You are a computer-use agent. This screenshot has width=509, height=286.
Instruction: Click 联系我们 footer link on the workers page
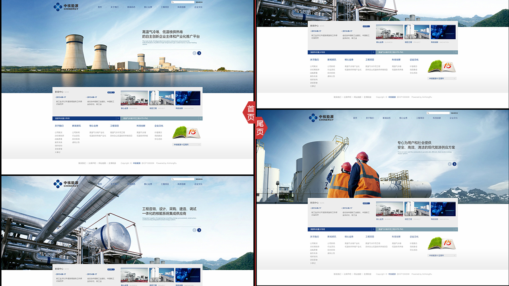337,274
